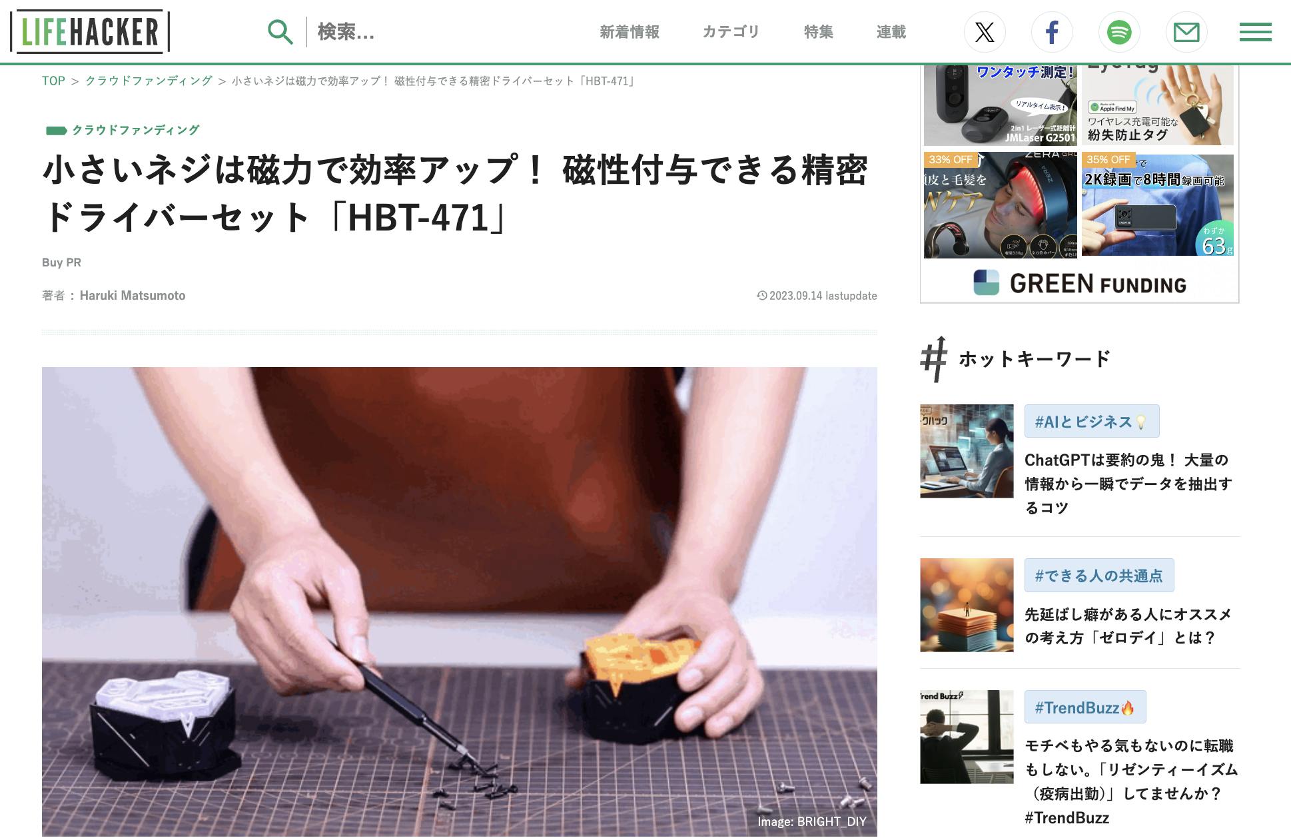Click the JMLaser G2501 ad image
The height and width of the screenshot is (838, 1291).
(1000, 105)
